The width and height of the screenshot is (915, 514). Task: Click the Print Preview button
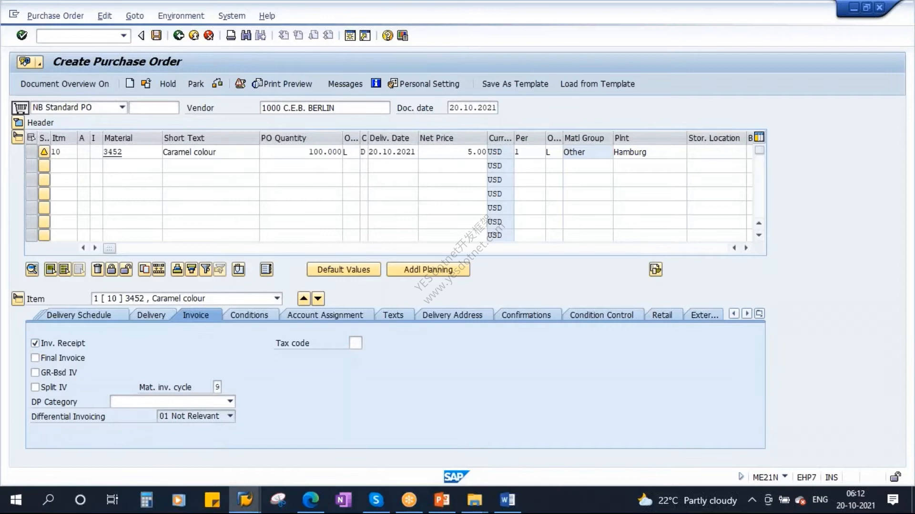pos(282,84)
